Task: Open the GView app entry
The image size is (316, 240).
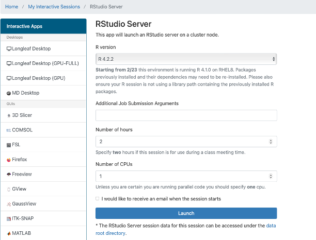Action: click(x=43, y=189)
